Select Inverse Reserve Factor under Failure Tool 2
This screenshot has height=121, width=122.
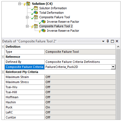(63, 31)
